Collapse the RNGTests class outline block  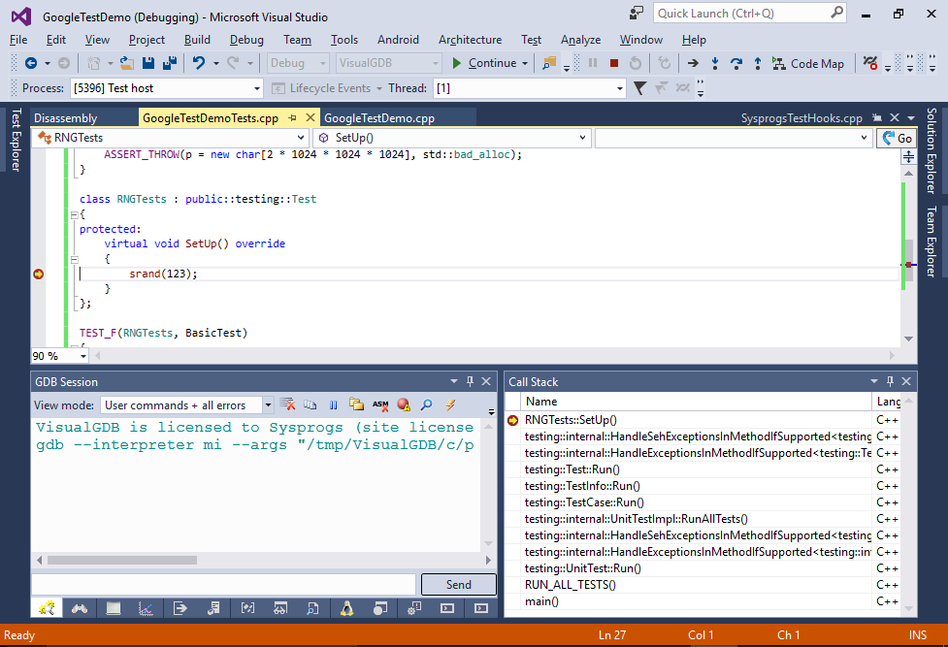75,214
